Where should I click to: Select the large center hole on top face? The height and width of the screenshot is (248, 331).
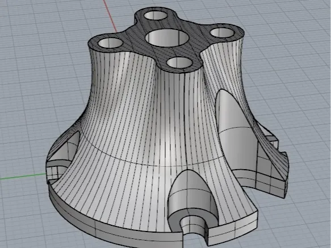pyautogui.click(x=167, y=38)
